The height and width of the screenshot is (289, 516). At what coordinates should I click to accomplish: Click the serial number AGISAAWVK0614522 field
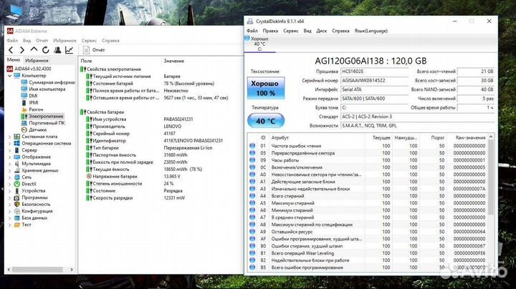[x=374, y=80]
